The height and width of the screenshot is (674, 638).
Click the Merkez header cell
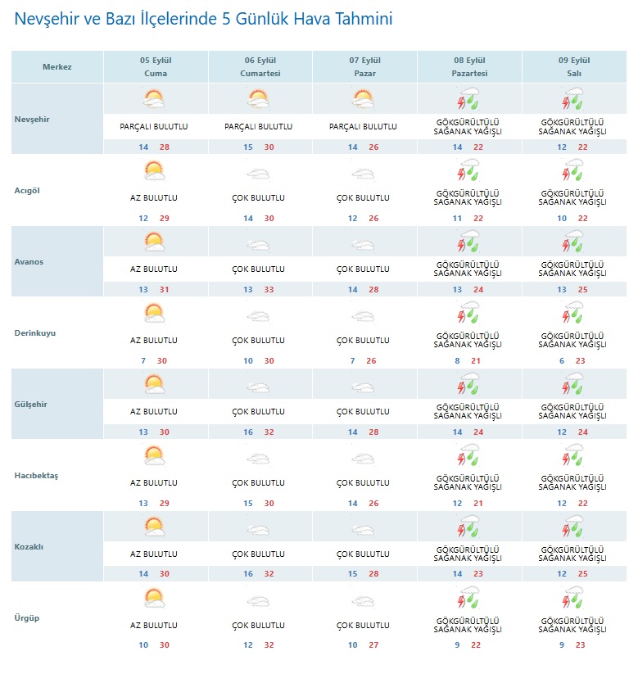coord(57,66)
